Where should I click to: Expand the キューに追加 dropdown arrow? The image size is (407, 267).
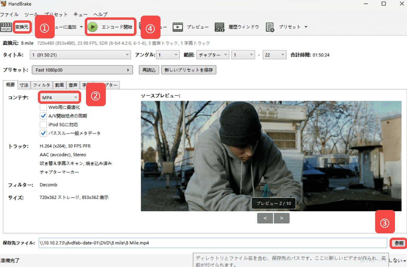point(81,27)
